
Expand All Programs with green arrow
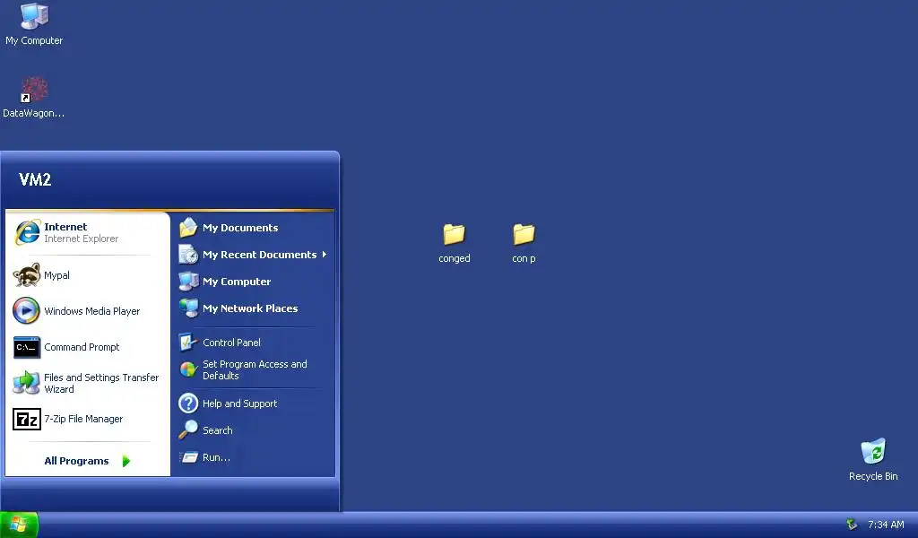click(x=126, y=461)
